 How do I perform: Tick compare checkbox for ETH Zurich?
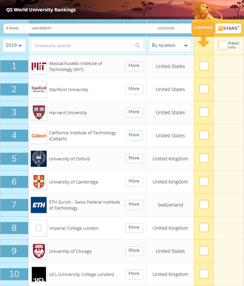pyautogui.click(x=204, y=204)
